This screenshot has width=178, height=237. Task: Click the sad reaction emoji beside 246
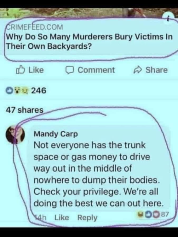[24, 91]
